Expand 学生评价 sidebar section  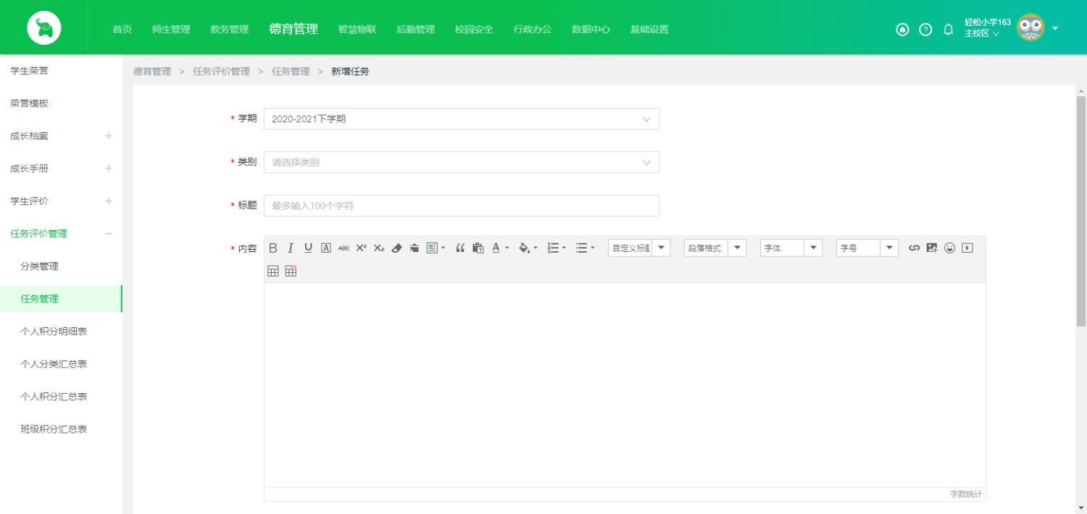point(109,201)
